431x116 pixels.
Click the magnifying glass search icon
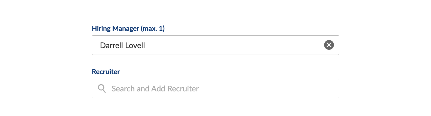pos(102,88)
